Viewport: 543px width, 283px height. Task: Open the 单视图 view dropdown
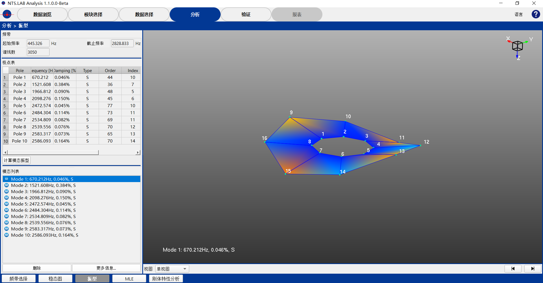[172, 269]
